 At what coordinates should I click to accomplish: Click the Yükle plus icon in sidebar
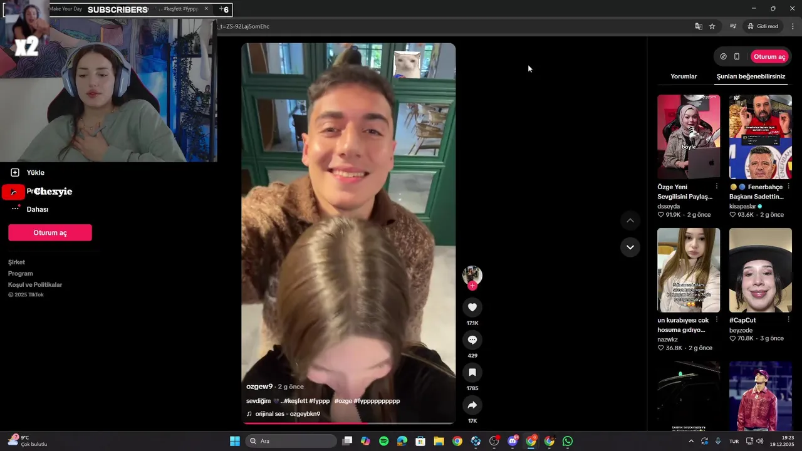tap(15, 172)
